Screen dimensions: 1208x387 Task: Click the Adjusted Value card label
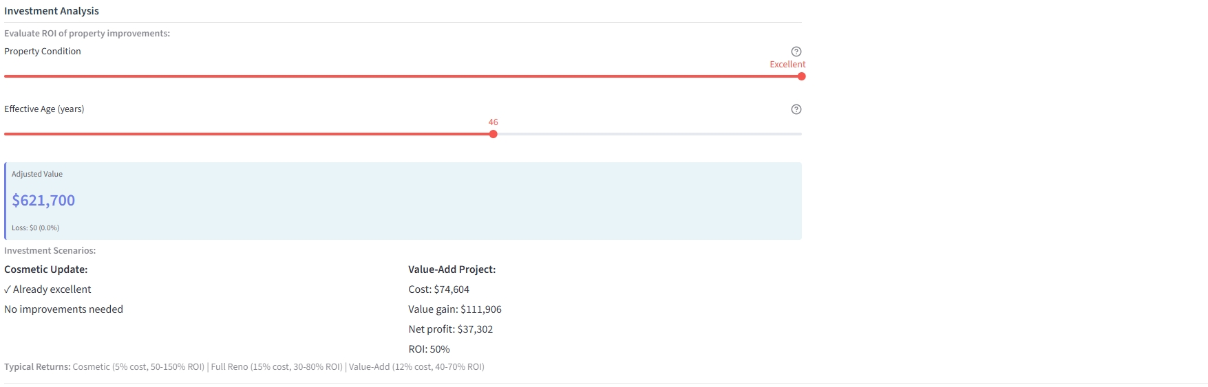pyautogui.click(x=37, y=175)
